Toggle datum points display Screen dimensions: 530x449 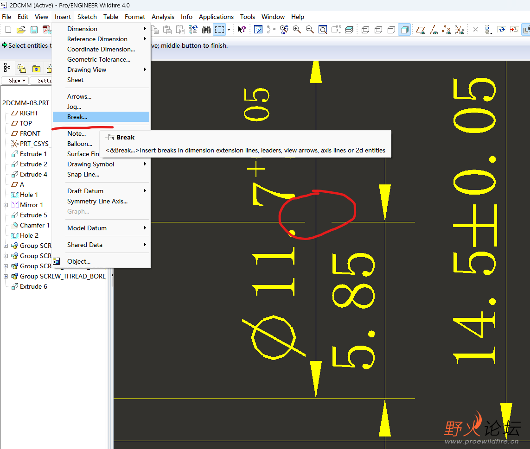pos(446,30)
